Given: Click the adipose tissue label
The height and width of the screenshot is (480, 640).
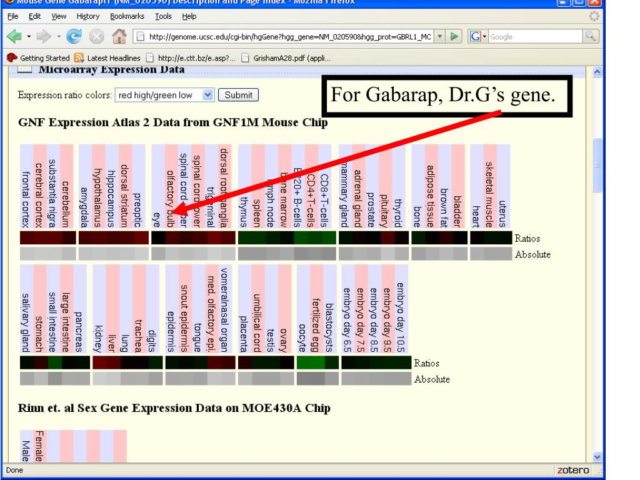Looking at the screenshot, I should click(431, 196).
